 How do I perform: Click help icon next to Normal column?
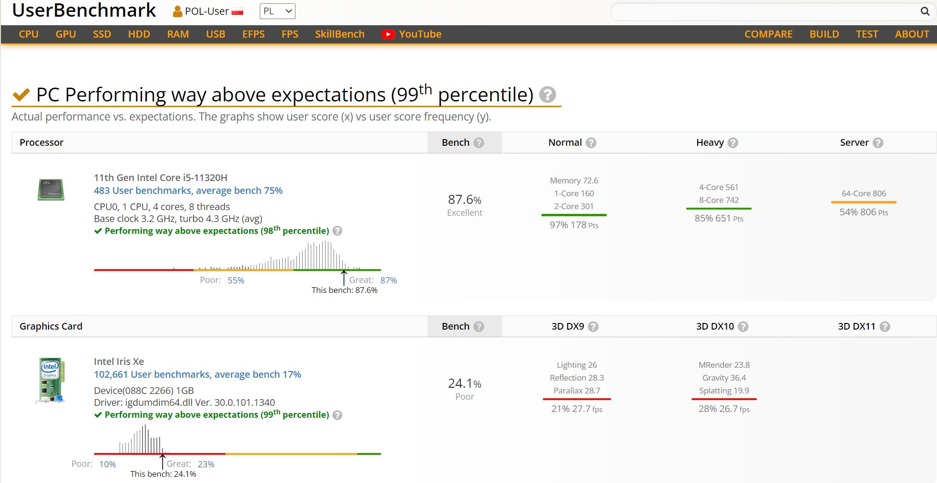click(x=591, y=143)
